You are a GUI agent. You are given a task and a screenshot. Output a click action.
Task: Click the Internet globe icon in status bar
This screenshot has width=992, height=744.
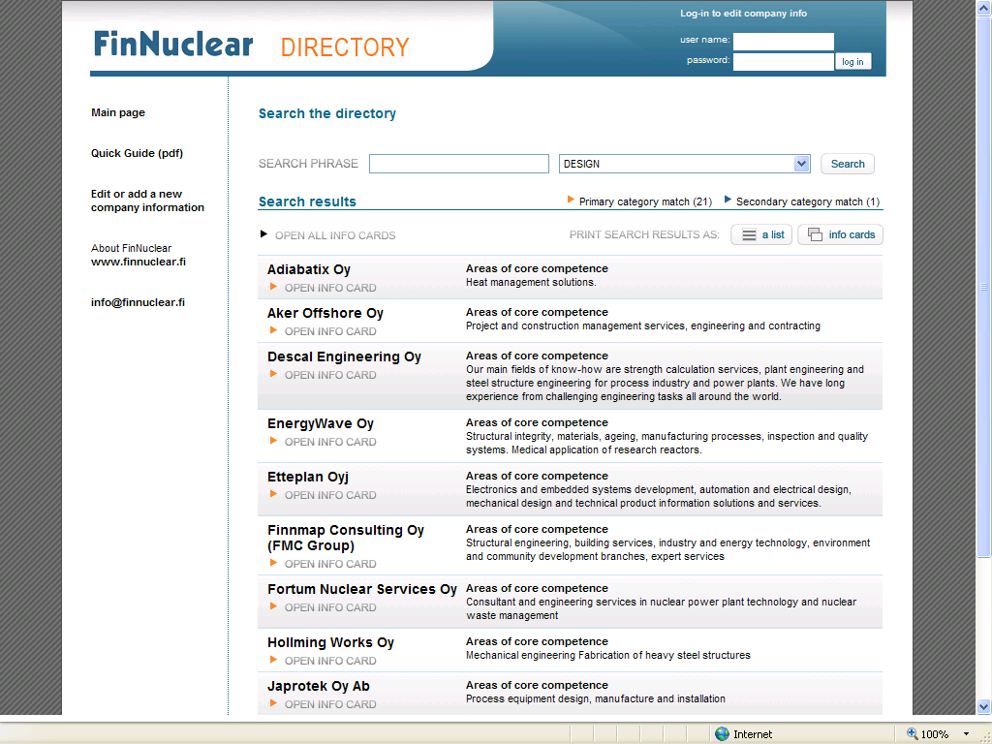[x=722, y=734]
